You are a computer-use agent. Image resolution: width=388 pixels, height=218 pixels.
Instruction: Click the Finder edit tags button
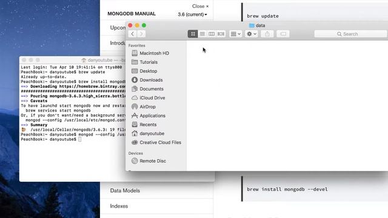pyautogui.click(x=283, y=34)
